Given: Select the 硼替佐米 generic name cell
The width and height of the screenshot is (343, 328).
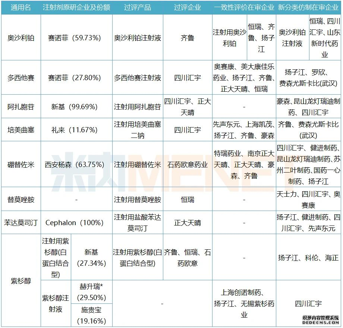Looking at the screenshot, I should [x=21, y=164].
